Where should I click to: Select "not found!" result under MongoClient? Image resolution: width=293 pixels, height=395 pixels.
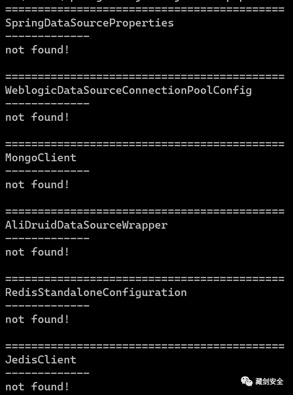pyautogui.click(x=37, y=184)
